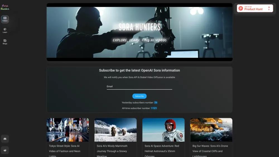Click the Product Hunt 'P' logo
This screenshot has height=157, width=279.
pos(241,8)
